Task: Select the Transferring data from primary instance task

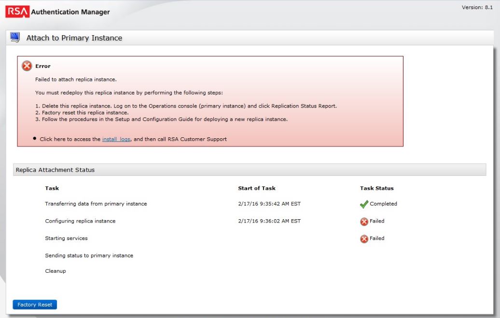Action: (96, 204)
